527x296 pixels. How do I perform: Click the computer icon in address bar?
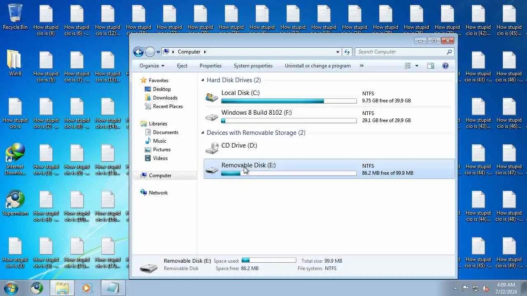(166, 52)
